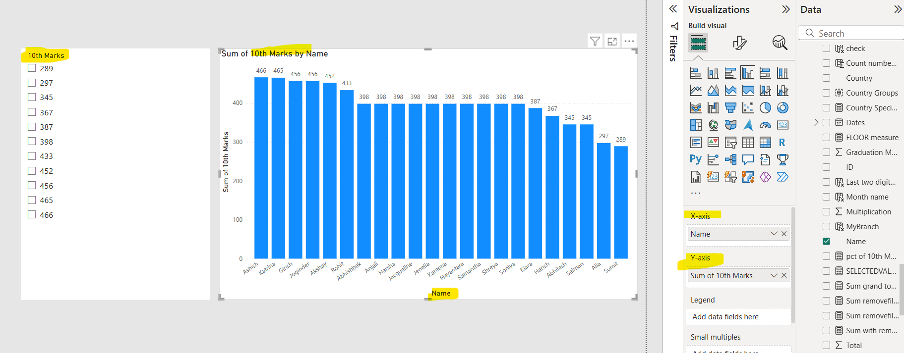Image resolution: width=904 pixels, height=353 pixels.
Task: Remove Name field from X-axis
Action: tap(784, 234)
